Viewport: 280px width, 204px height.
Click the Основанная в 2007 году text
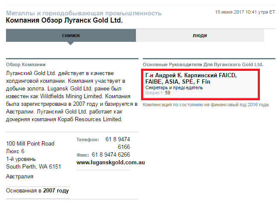tap(37, 190)
